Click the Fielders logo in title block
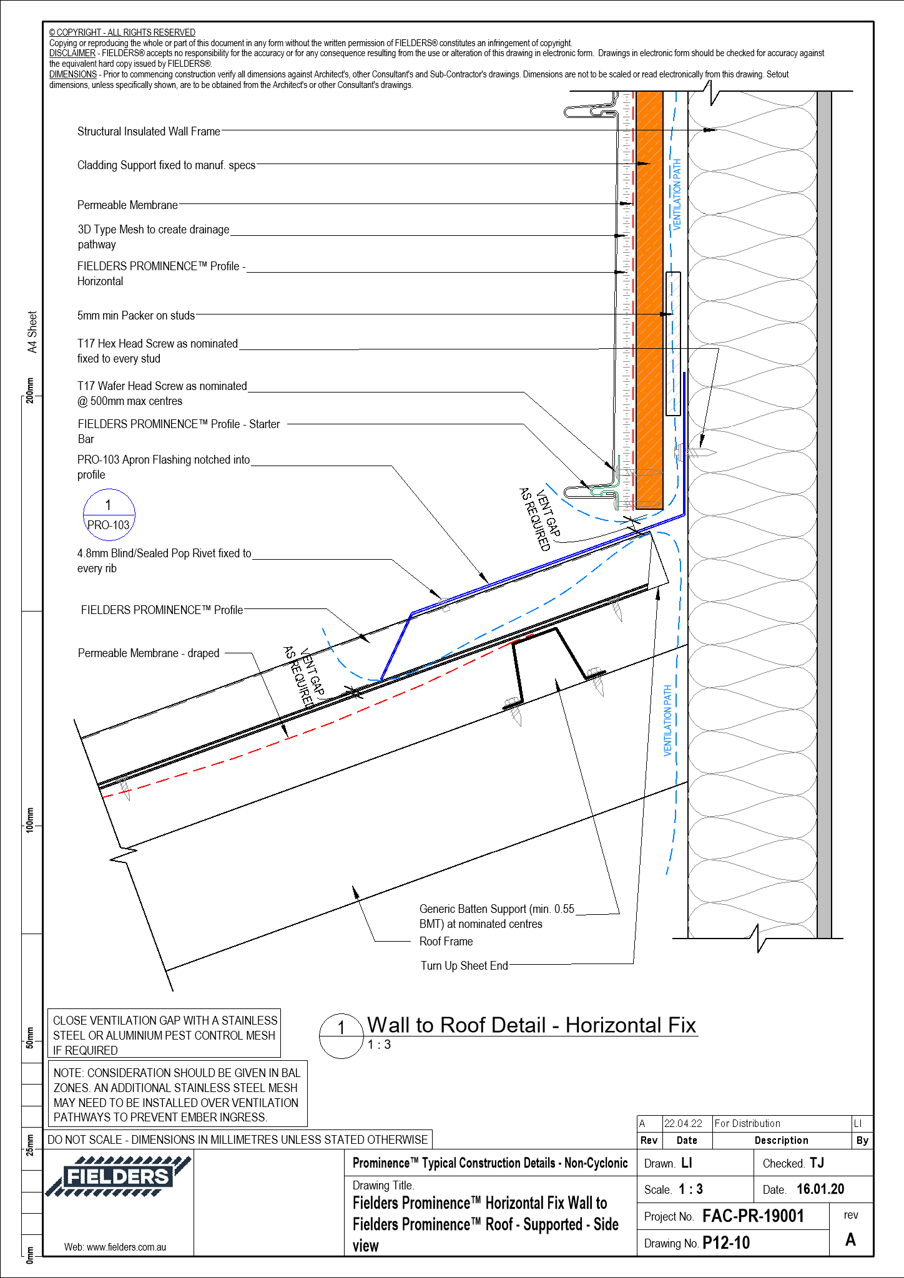Screen dimensions: 904x1278 (x=117, y=1176)
